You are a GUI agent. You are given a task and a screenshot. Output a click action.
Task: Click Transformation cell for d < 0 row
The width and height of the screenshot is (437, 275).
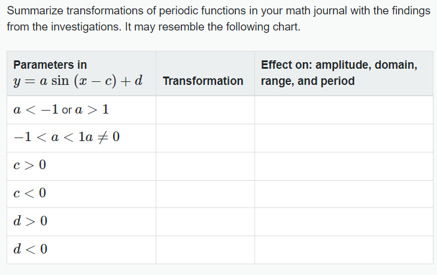pos(205,249)
